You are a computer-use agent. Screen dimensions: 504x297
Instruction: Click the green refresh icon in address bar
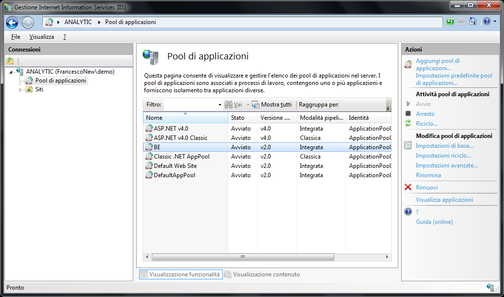450,22
